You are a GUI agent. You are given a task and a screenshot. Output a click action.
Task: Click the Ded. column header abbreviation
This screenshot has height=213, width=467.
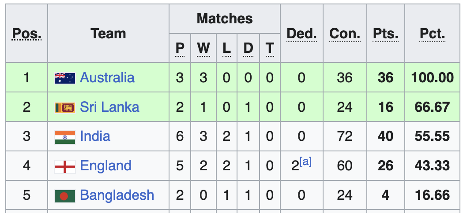point(301,33)
